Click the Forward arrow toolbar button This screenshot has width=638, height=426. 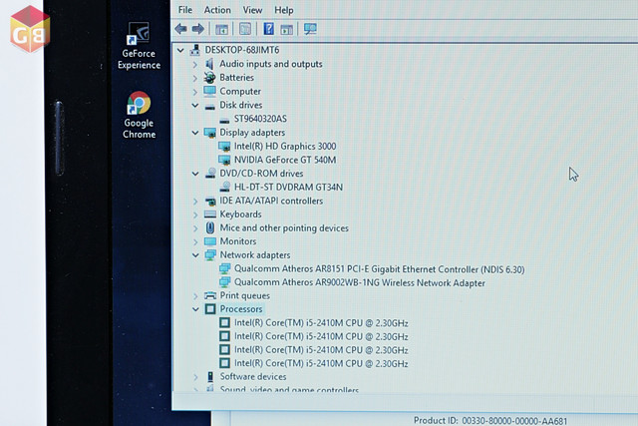198,29
